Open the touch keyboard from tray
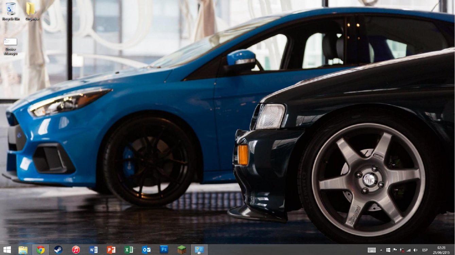This screenshot has width=455, height=255. click(372, 250)
